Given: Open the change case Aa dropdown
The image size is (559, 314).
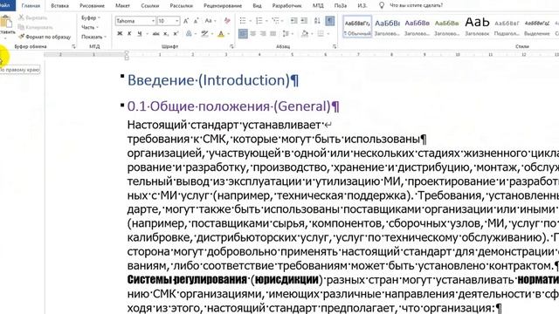Looking at the screenshot, I should (210, 21).
